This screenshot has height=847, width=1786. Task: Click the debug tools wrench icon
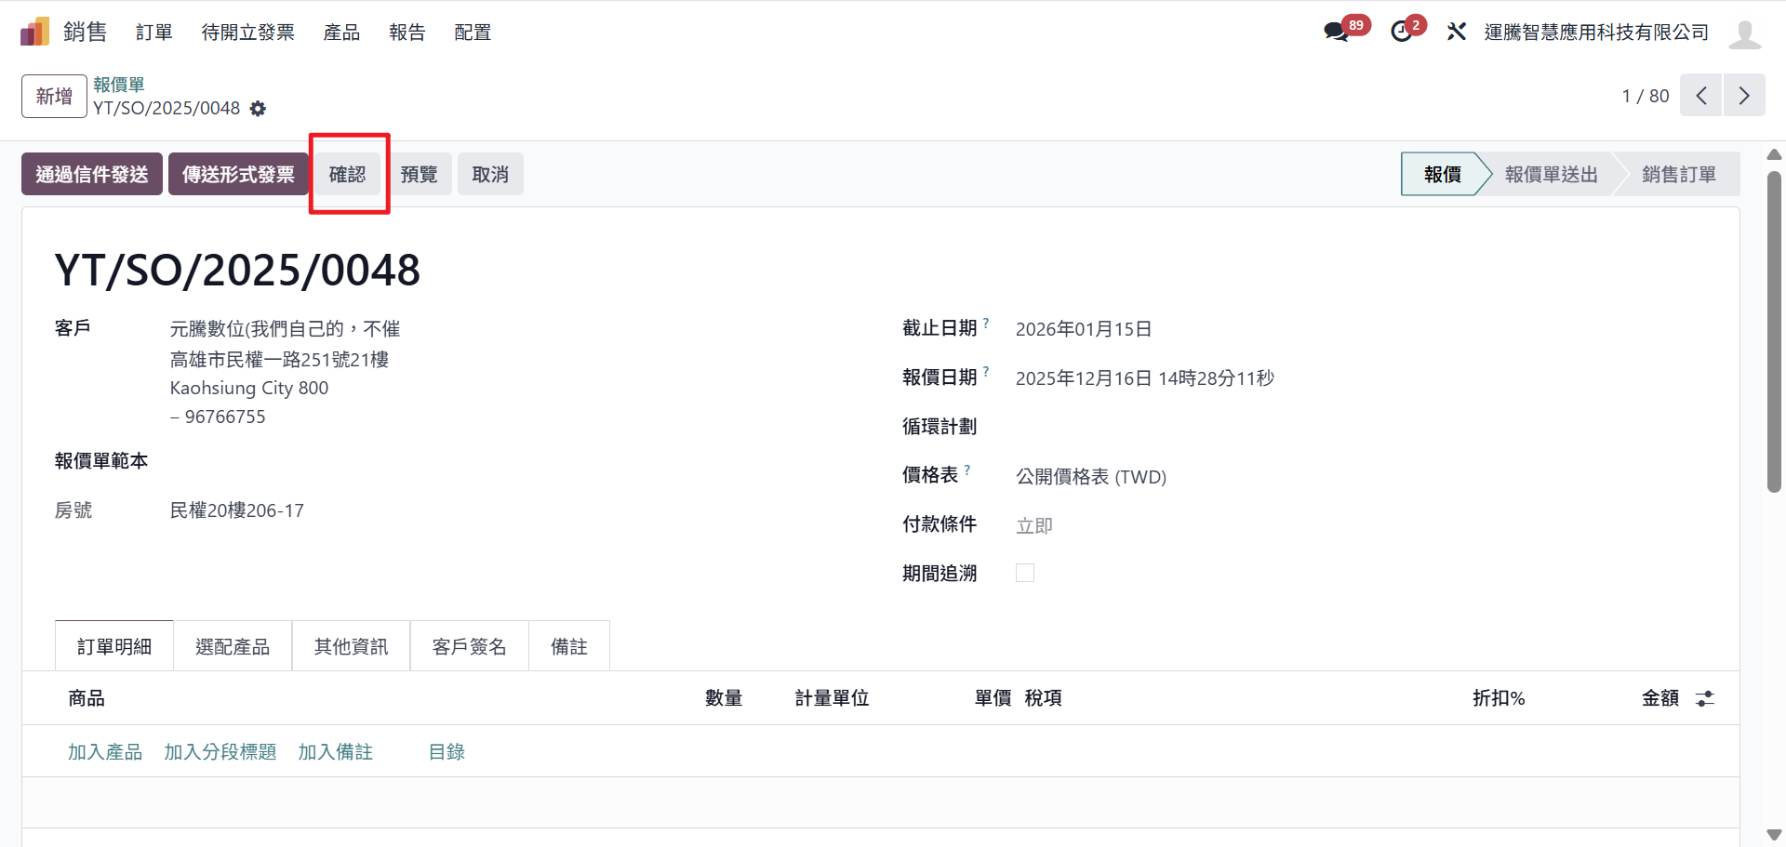[x=1456, y=32]
